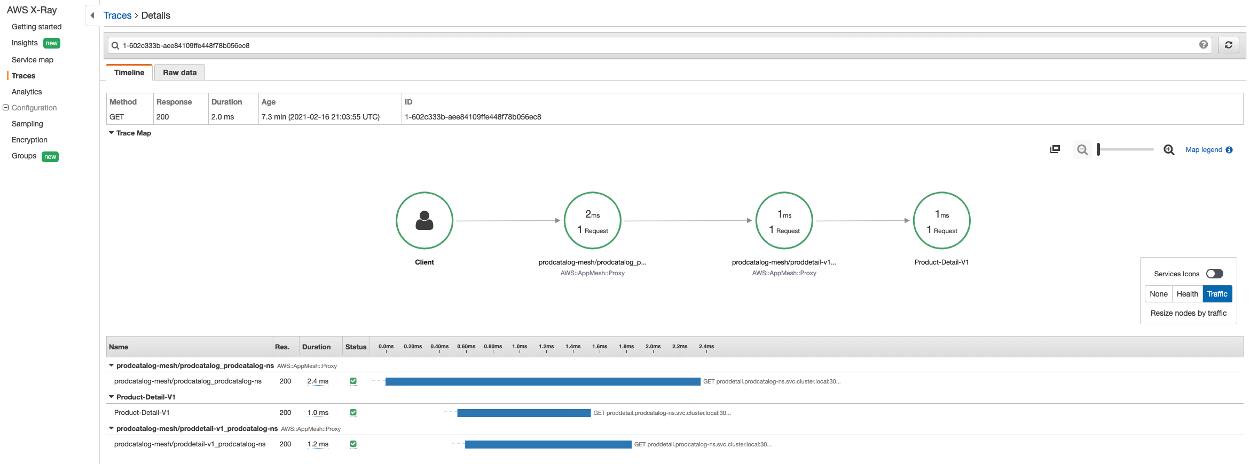This screenshot has width=1250, height=464.
Task: Click status check for proddetail-v1 segment
Action: pos(353,444)
